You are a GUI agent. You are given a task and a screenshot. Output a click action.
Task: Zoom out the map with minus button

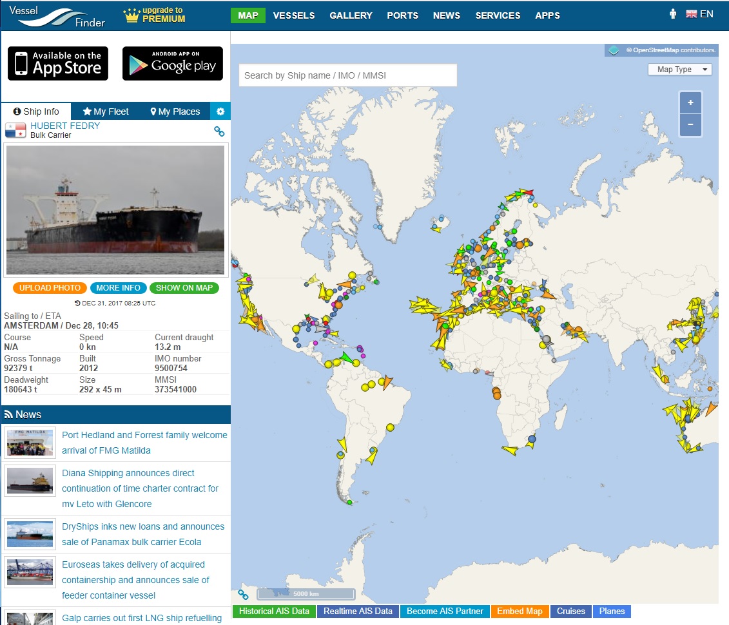[690, 124]
